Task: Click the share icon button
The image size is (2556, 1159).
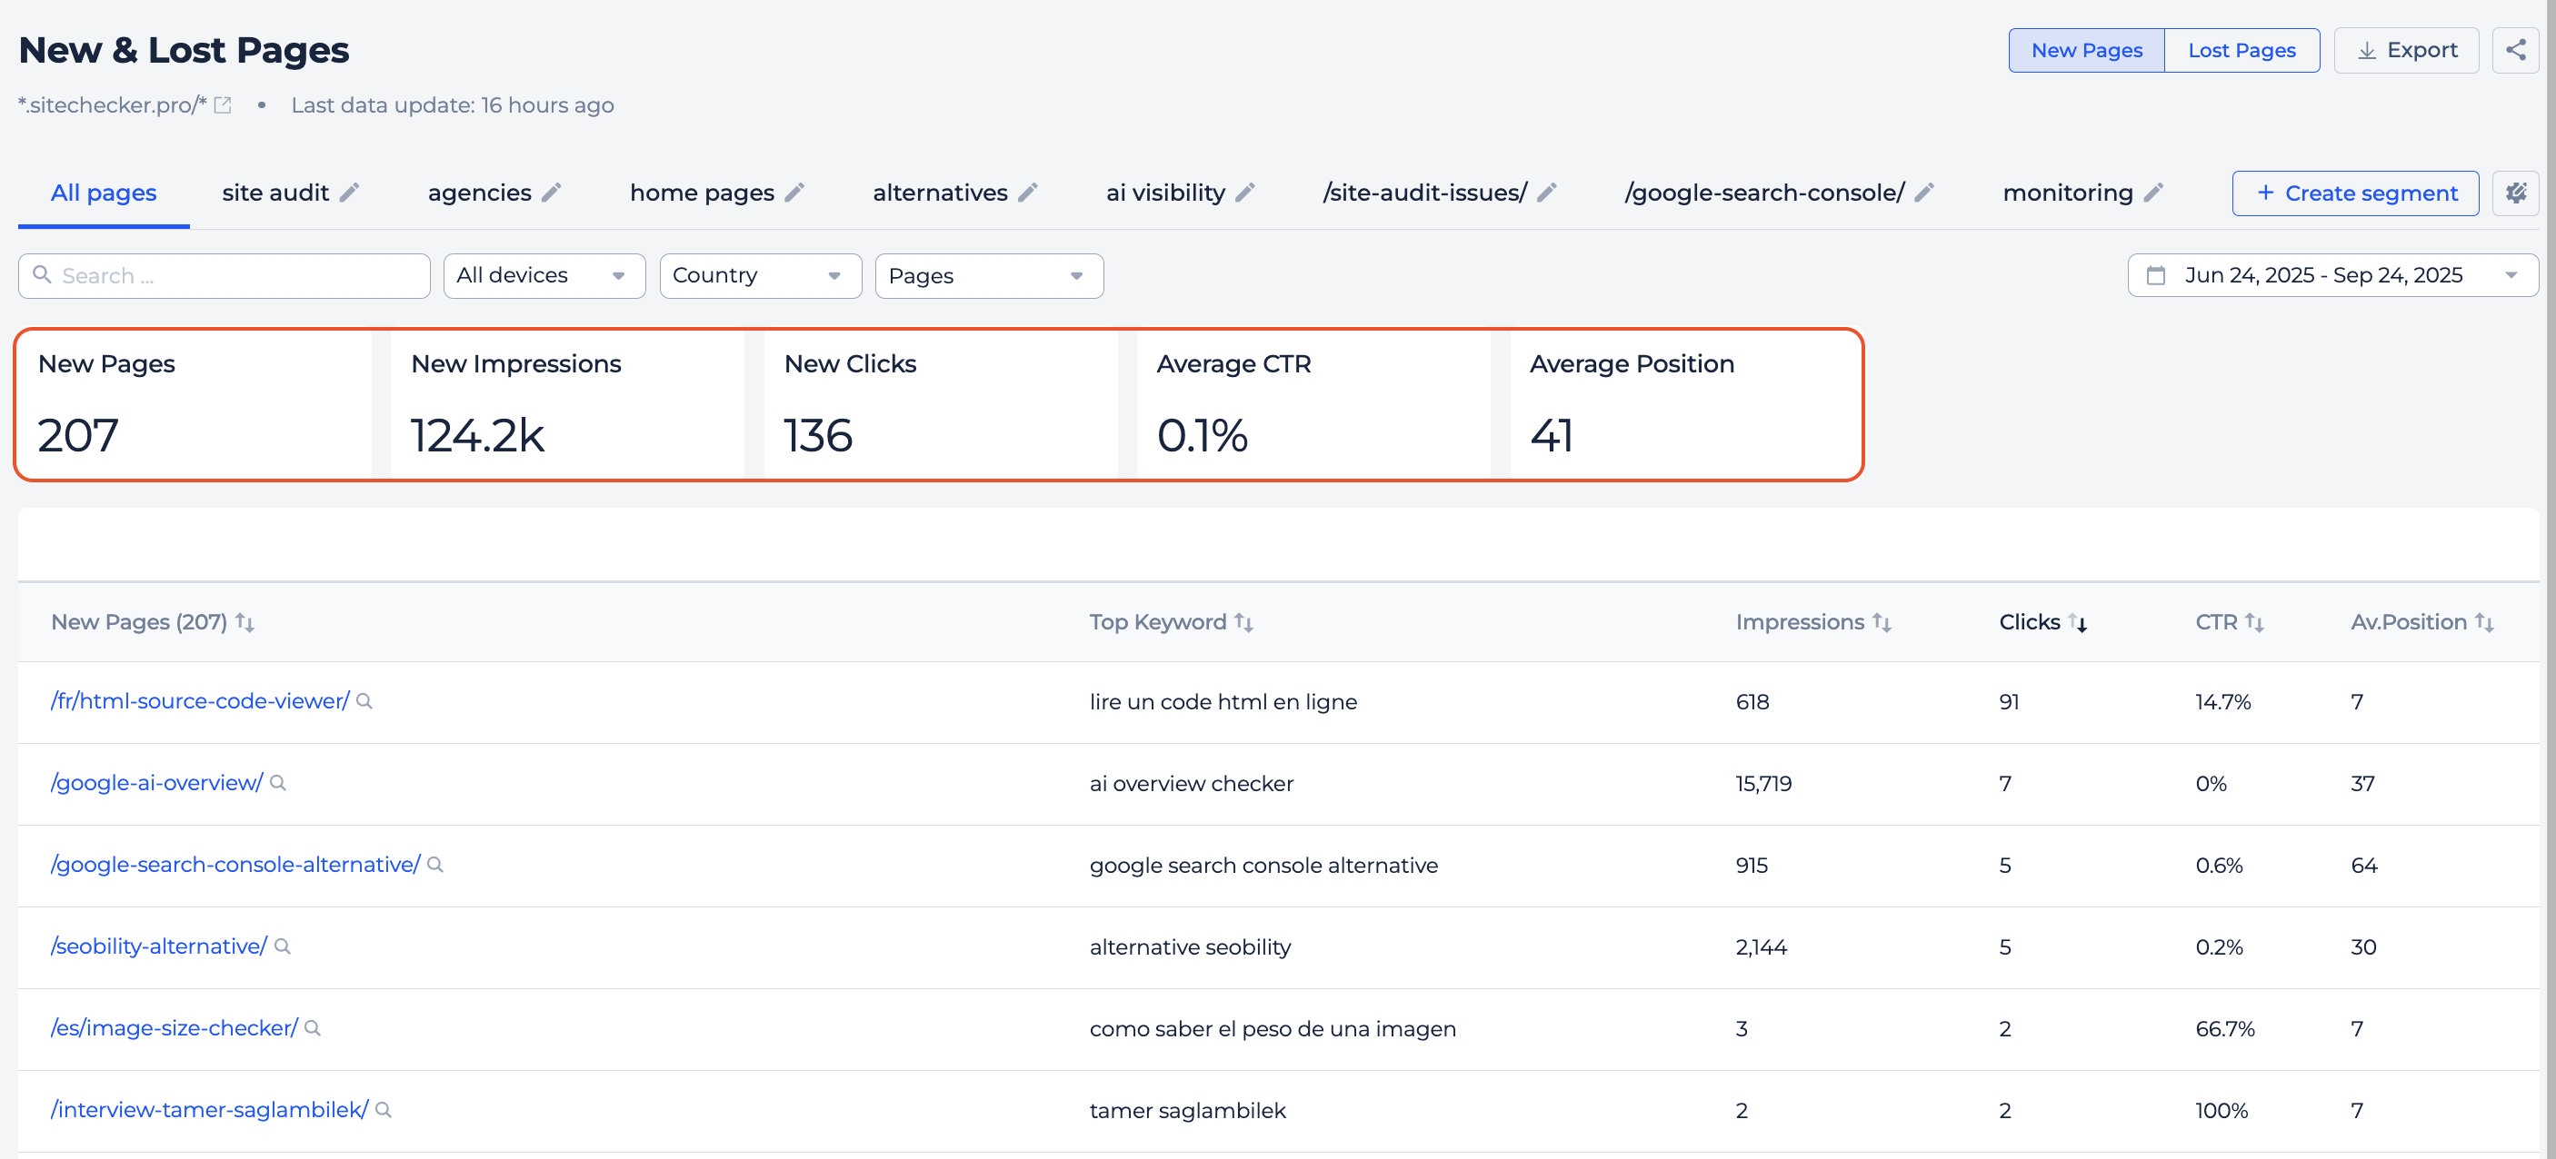Action: pyautogui.click(x=2514, y=50)
